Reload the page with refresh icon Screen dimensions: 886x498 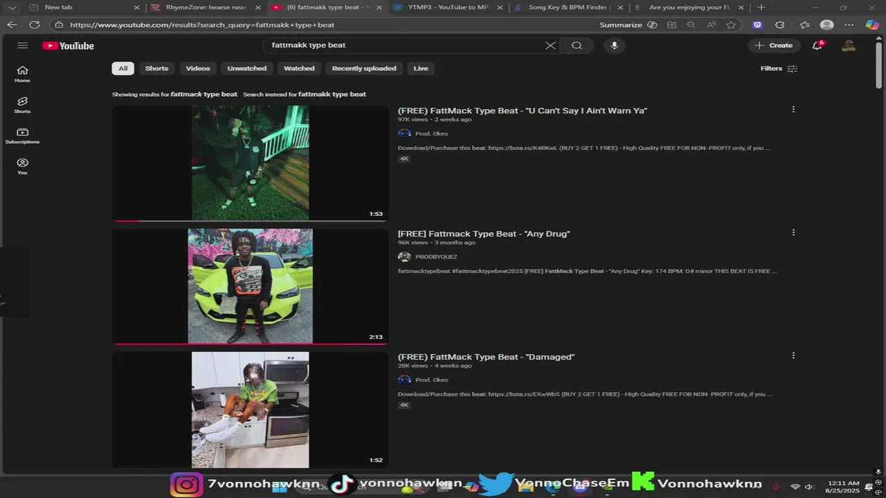34,25
